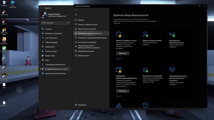The image size is (214, 120).
Task: Click the Защита от вирусов и угроз shield sidebar icon
Action: tap(76, 24)
